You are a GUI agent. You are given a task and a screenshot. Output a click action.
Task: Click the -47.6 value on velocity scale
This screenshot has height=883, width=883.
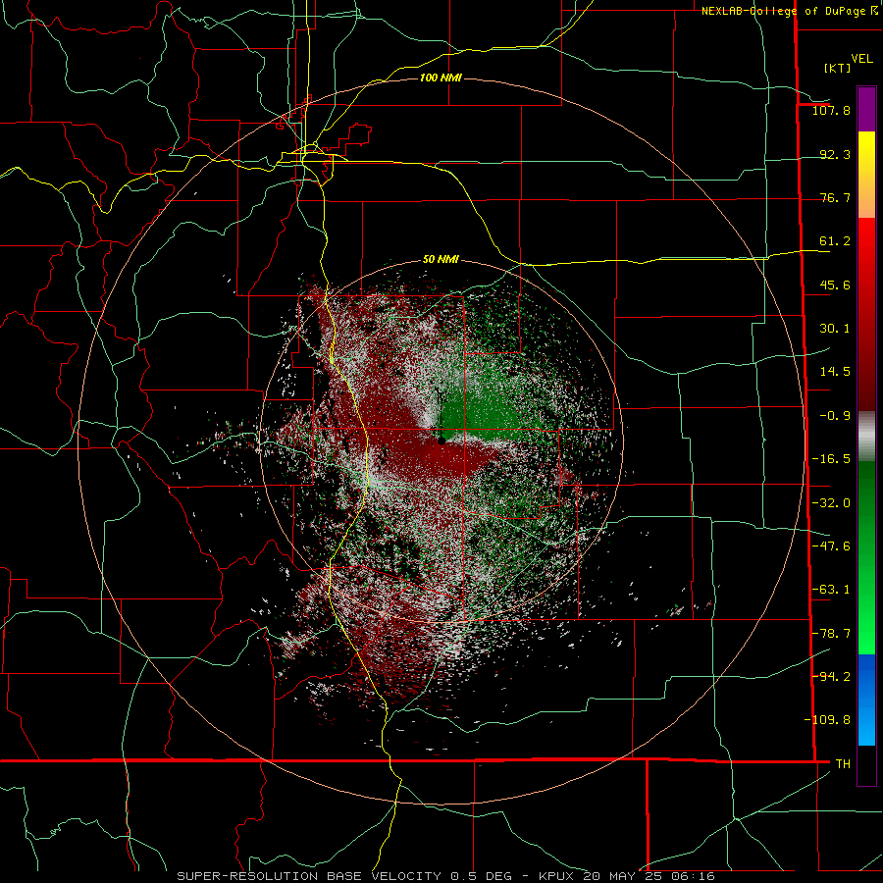[831, 546]
